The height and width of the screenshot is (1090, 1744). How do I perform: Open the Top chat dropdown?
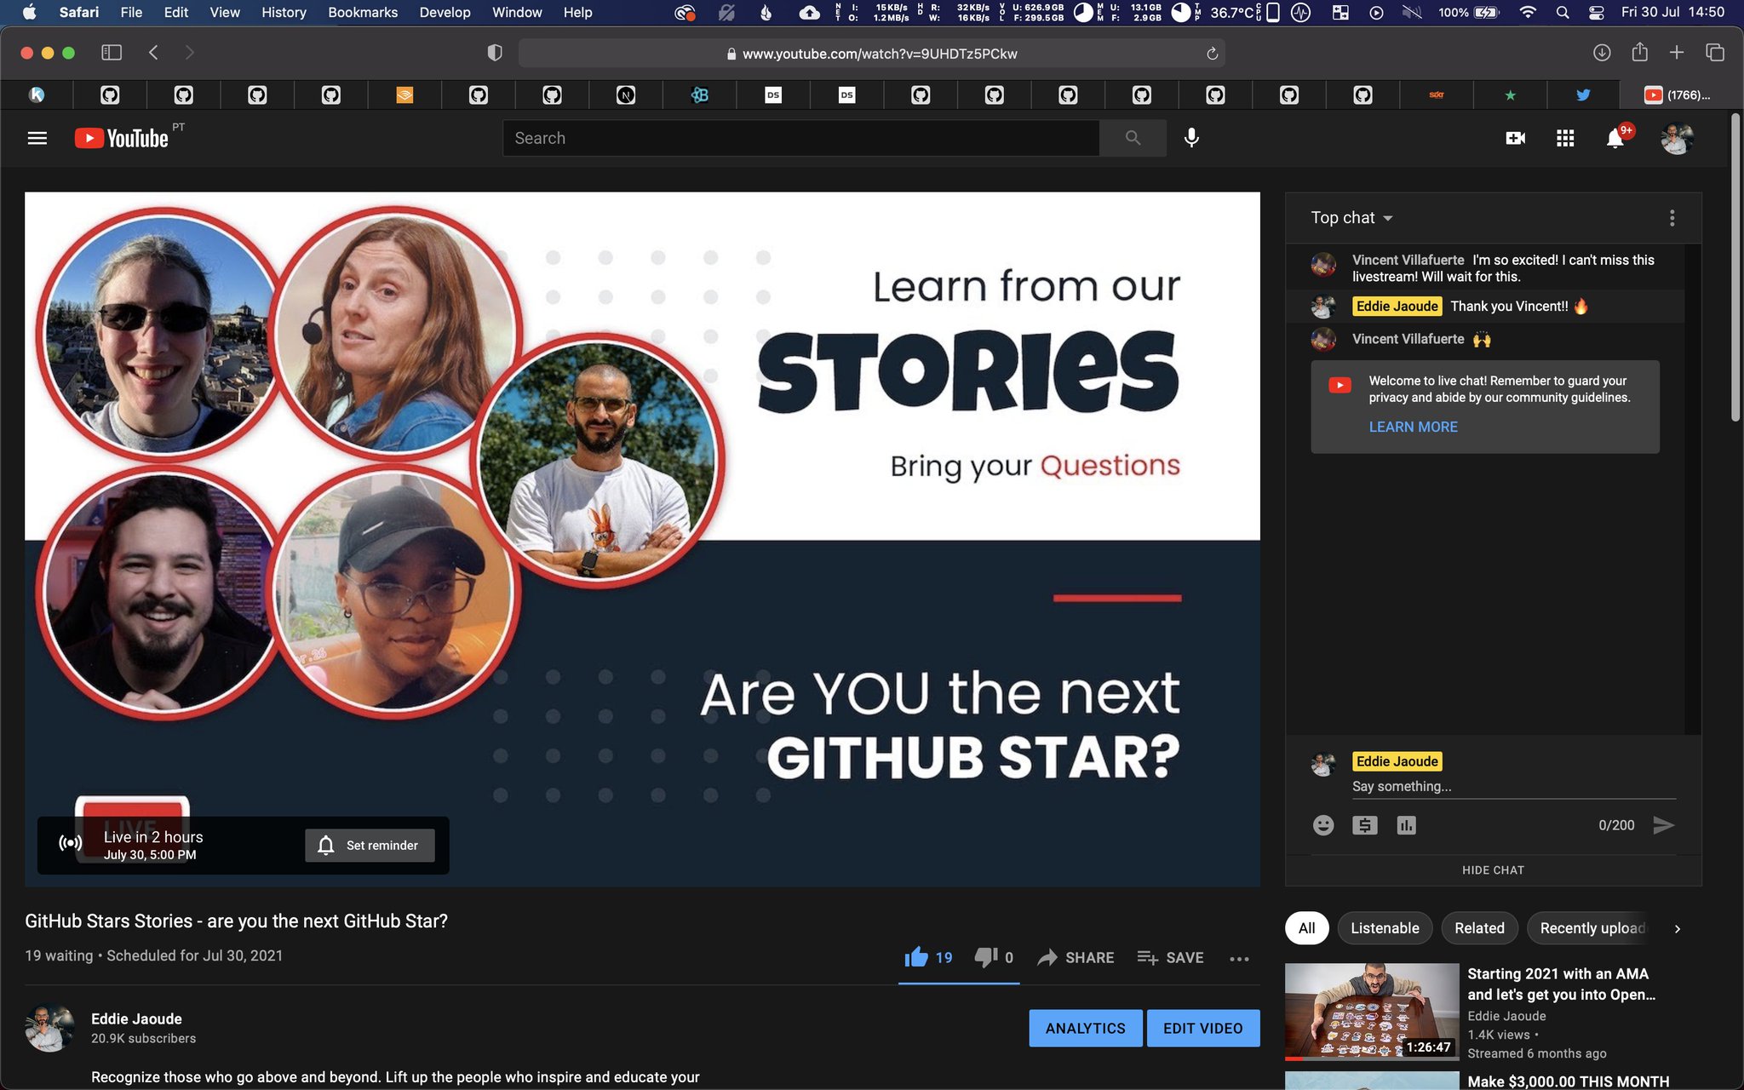[x=1350, y=217]
